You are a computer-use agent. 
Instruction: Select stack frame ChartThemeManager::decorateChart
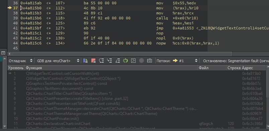pos(137,109)
